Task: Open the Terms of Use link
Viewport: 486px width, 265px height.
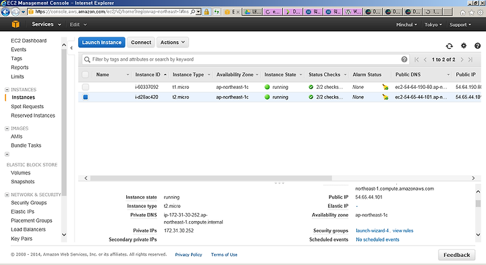Action: 224,255
